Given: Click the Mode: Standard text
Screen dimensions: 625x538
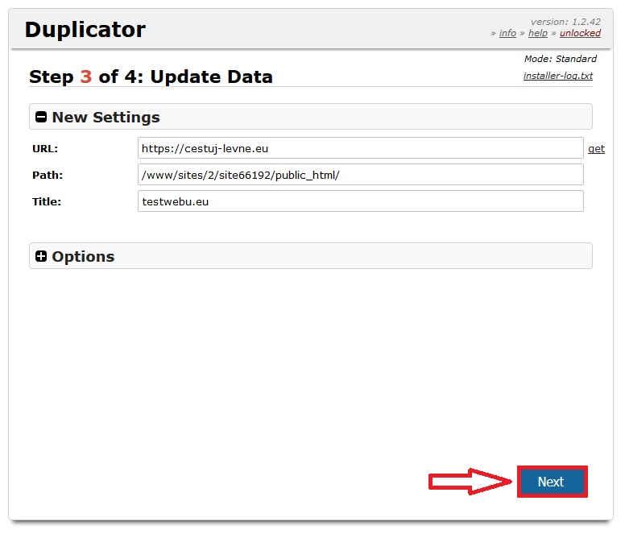Looking at the screenshot, I should click(560, 59).
